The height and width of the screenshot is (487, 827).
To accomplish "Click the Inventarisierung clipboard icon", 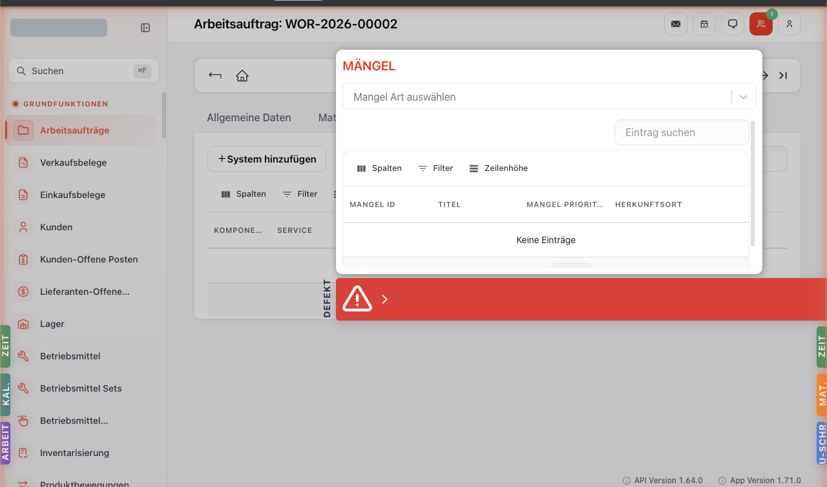I will tap(24, 453).
